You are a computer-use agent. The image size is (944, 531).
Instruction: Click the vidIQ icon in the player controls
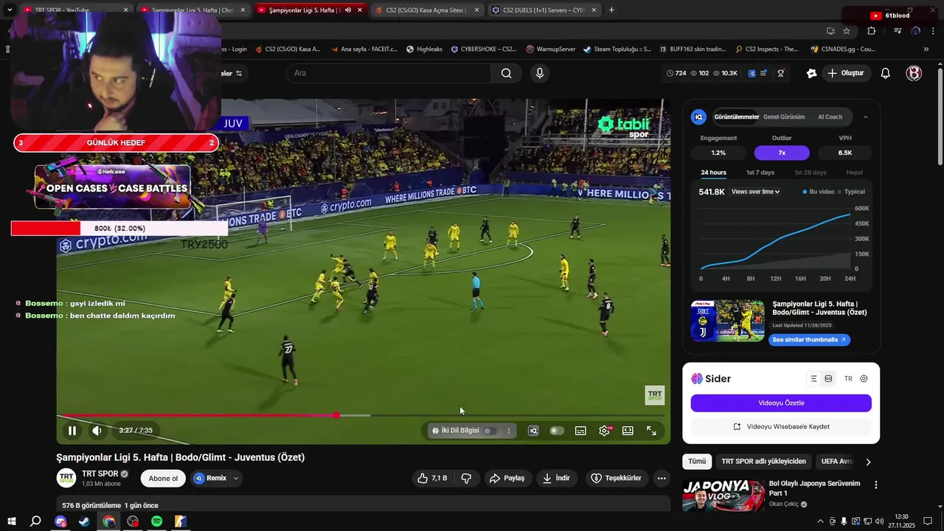pyautogui.click(x=533, y=431)
